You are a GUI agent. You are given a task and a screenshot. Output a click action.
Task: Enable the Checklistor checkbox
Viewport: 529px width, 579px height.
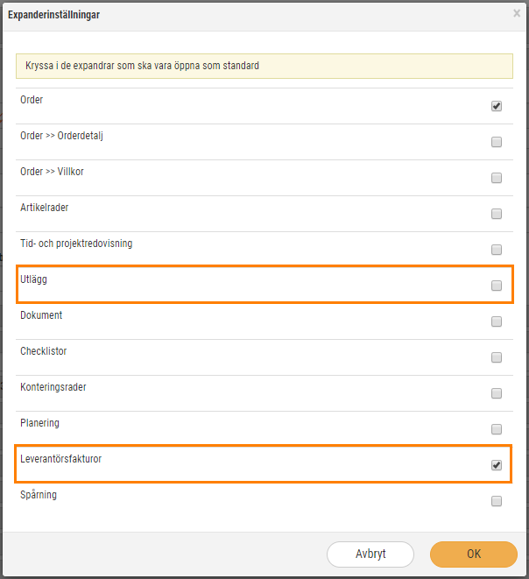[x=496, y=357]
